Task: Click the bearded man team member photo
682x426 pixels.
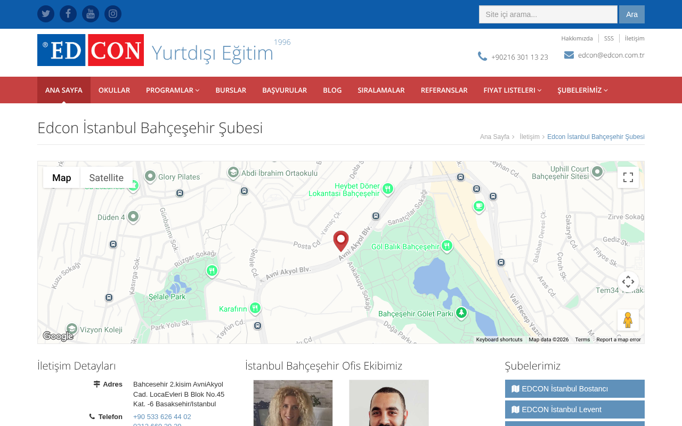Action: click(x=389, y=403)
